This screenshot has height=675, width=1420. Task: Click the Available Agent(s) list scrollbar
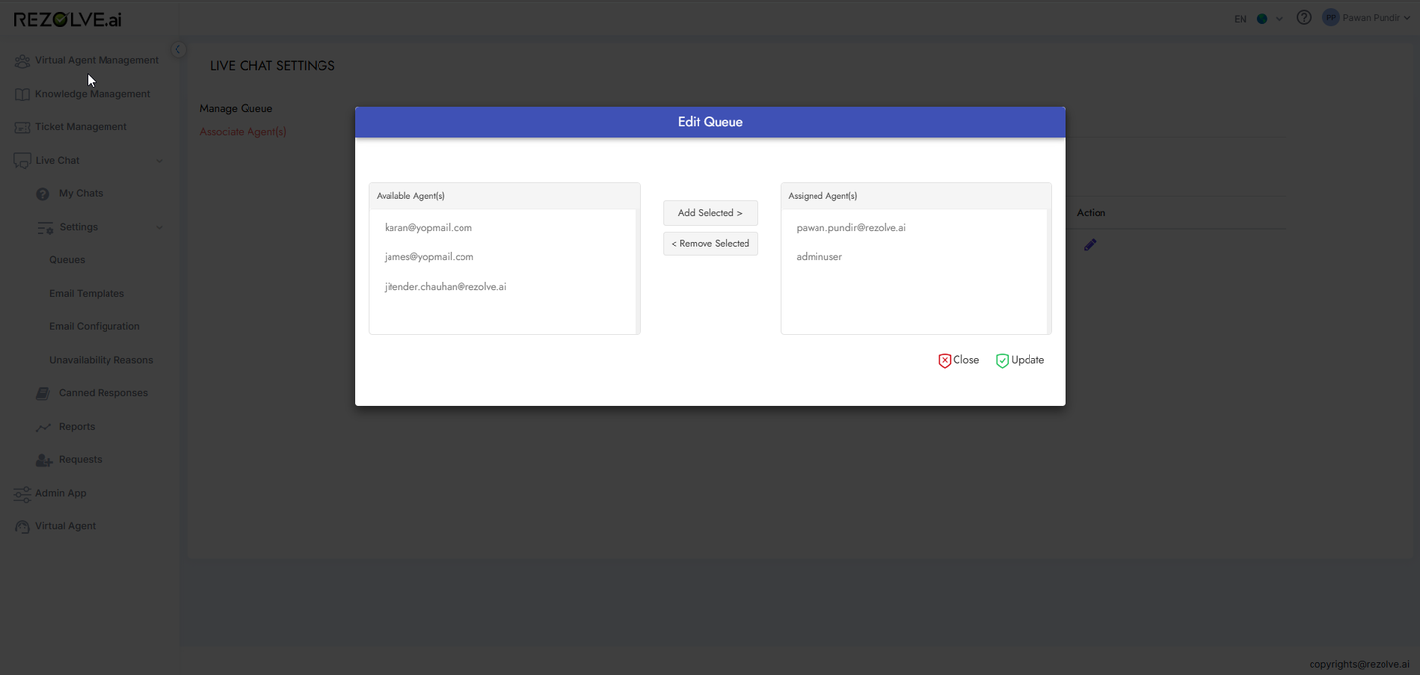(x=638, y=271)
